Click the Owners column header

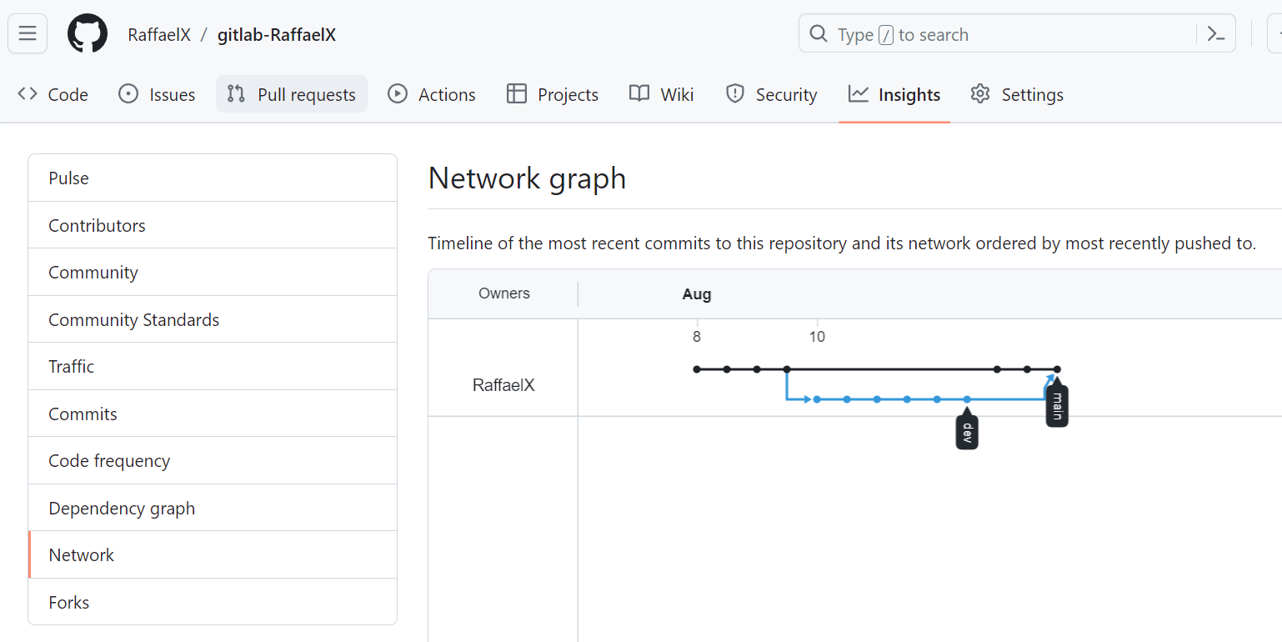coord(504,293)
